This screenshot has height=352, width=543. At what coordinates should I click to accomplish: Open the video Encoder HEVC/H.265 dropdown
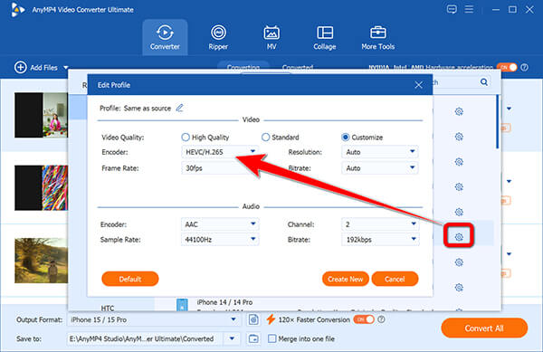point(220,152)
